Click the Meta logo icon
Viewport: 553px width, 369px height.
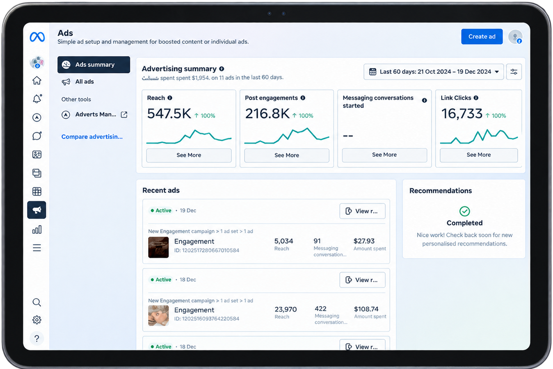37,37
